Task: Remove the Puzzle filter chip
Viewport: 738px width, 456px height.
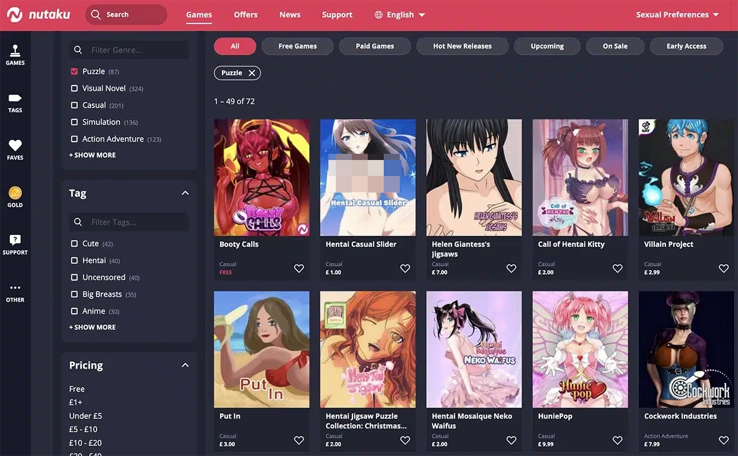Action: click(252, 73)
